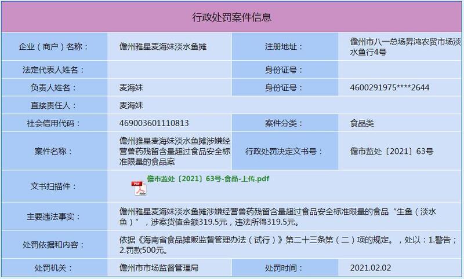464x279 pixels.
Task: Select the 食品类 case category value
Action: coord(362,123)
